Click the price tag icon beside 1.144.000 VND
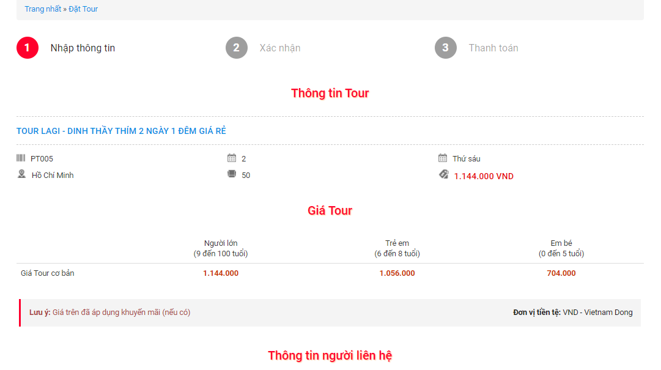661x370 pixels. pos(444,174)
